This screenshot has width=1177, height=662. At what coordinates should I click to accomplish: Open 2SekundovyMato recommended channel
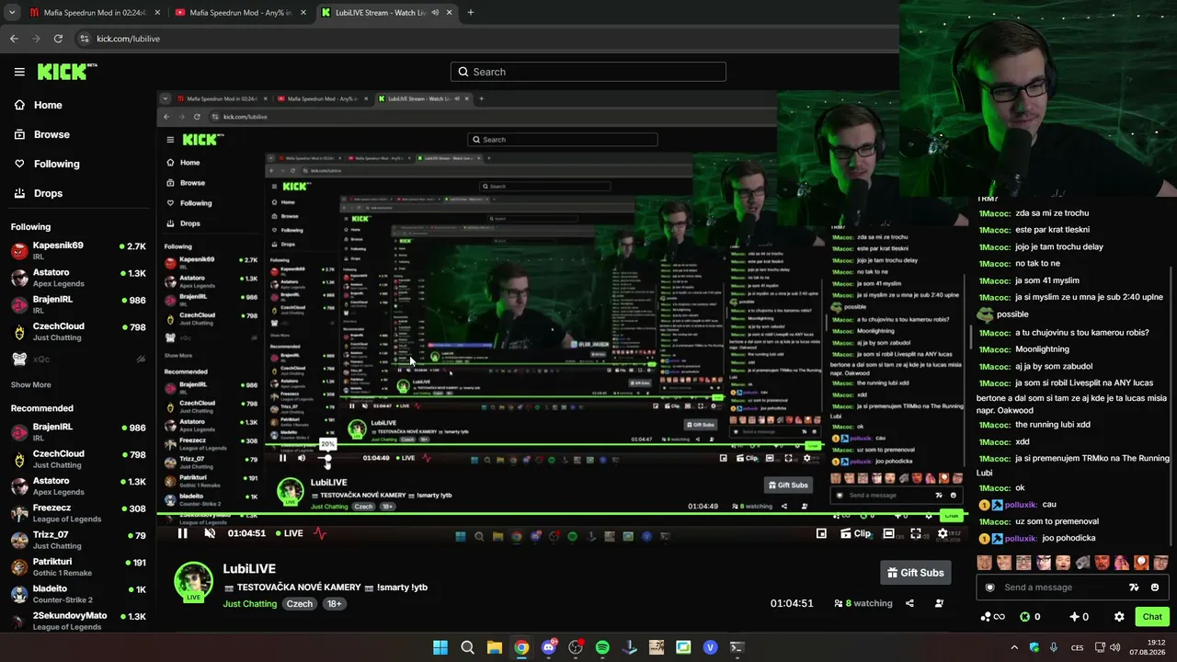[78, 620]
